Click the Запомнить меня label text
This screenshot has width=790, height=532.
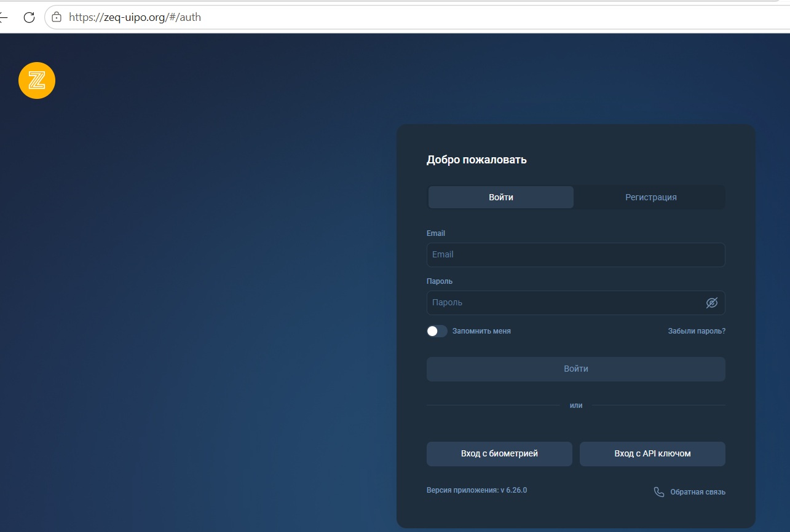click(481, 331)
